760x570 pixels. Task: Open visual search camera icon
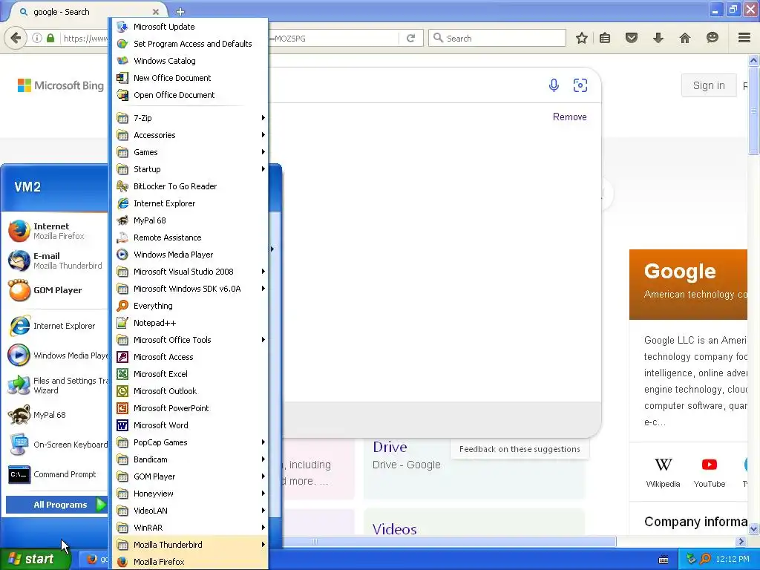point(580,85)
